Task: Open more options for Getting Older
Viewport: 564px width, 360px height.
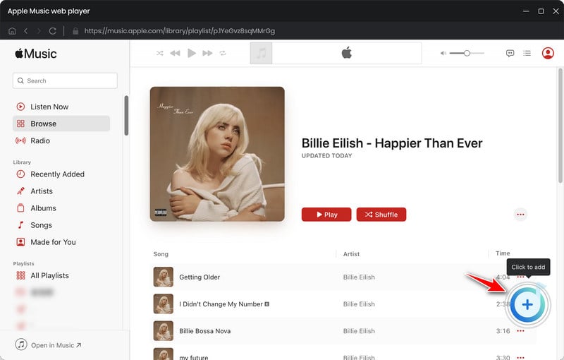Action: [520, 277]
